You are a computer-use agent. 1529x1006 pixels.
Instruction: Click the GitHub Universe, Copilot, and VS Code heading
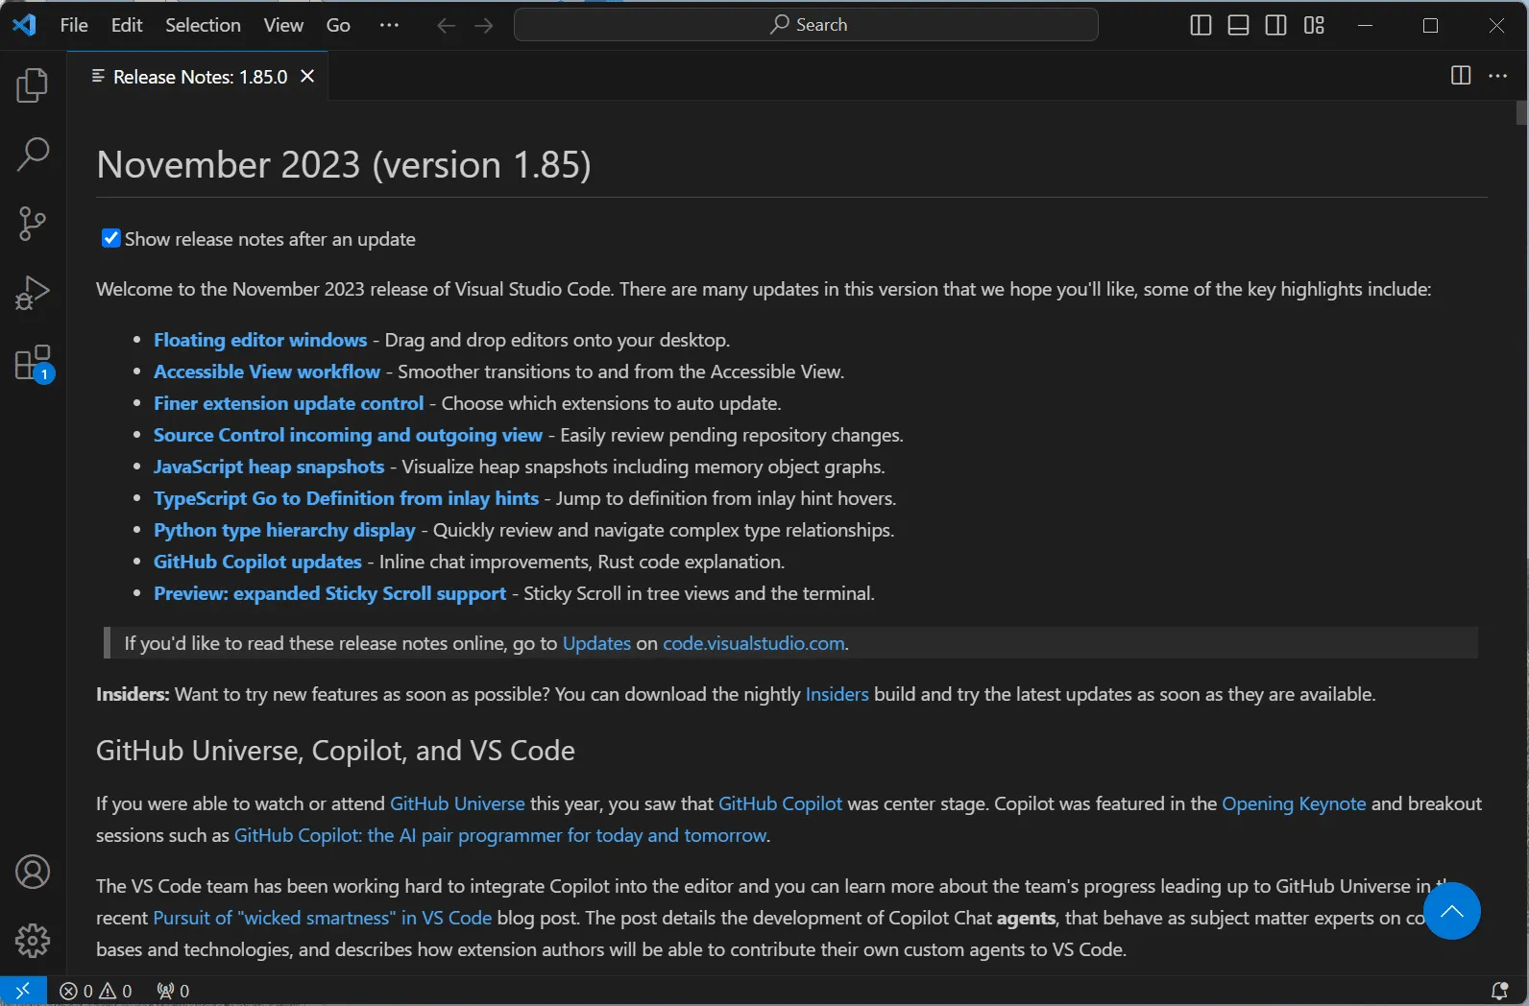335,751
